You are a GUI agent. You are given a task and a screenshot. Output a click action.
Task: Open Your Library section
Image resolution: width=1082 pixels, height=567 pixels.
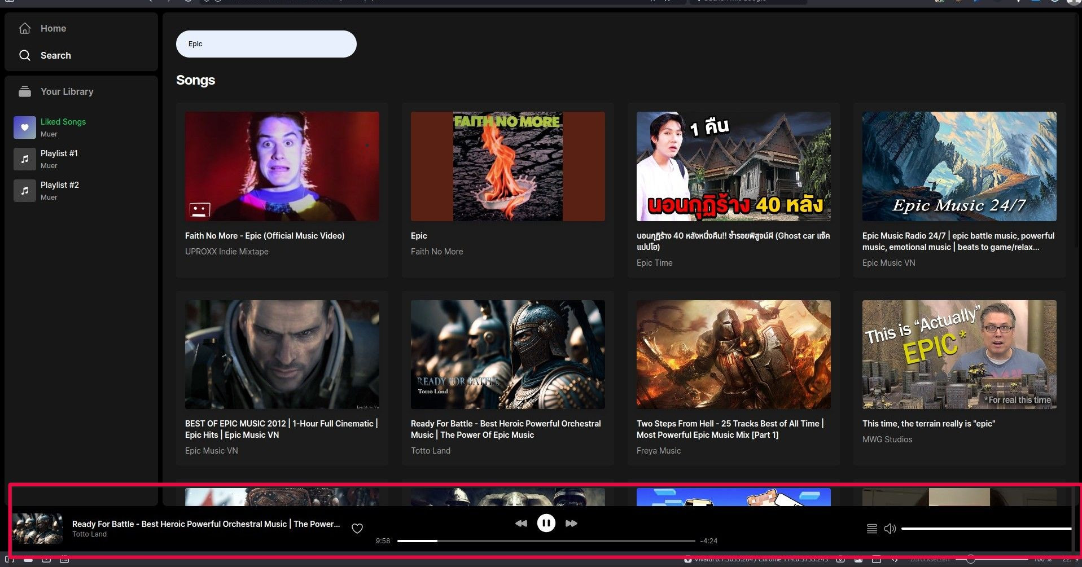click(67, 91)
